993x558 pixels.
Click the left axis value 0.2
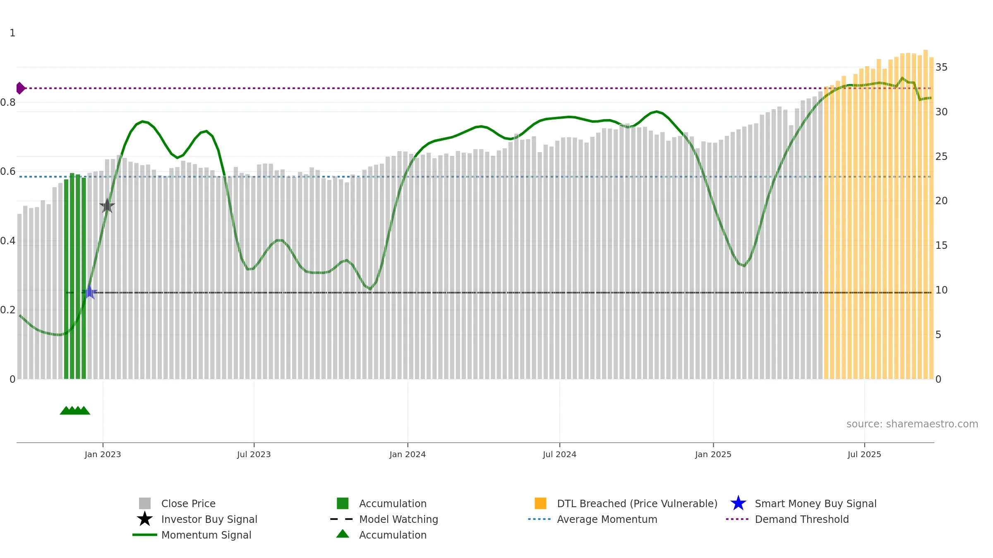click(x=8, y=310)
